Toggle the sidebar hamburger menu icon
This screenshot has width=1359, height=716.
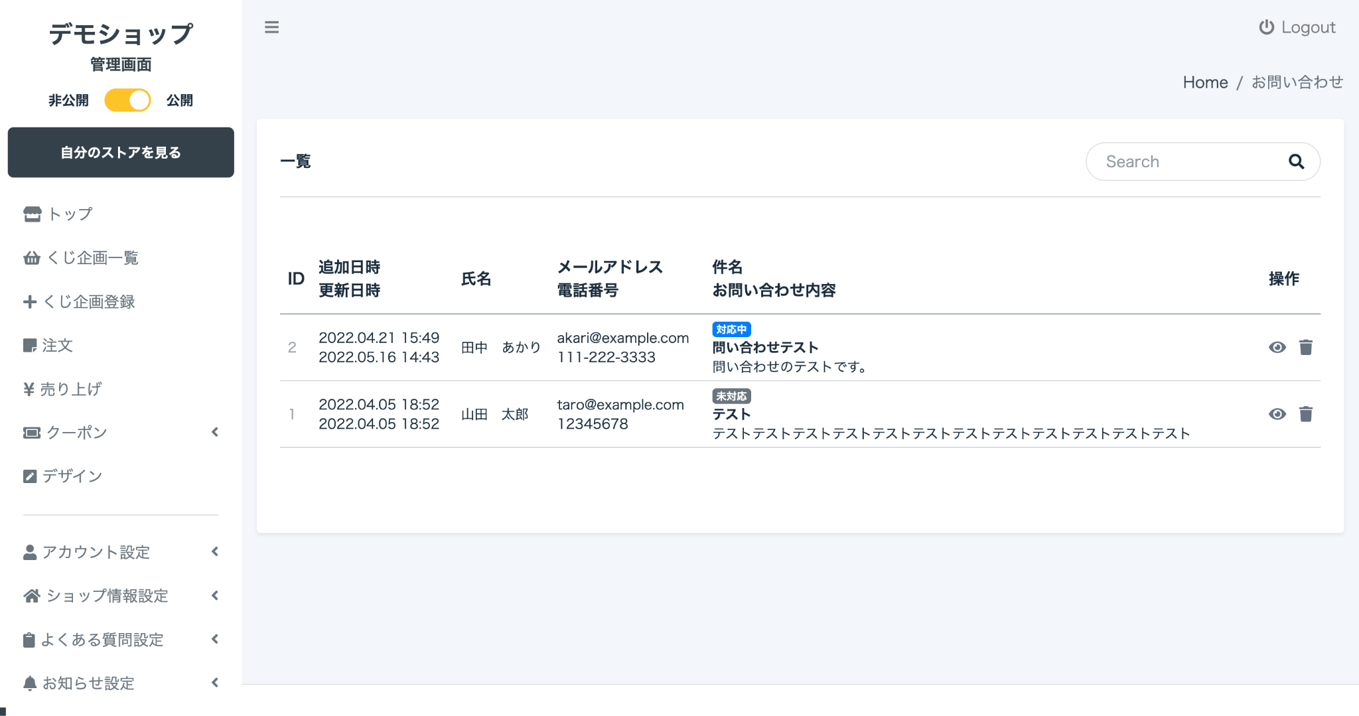(x=271, y=27)
